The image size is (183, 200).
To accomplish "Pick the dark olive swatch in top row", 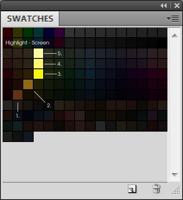I will [x=18, y=32].
